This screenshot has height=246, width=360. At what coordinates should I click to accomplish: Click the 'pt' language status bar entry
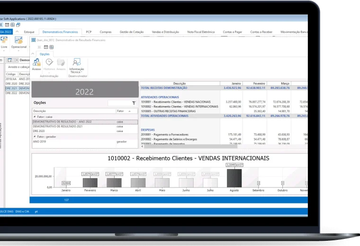(36, 211)
